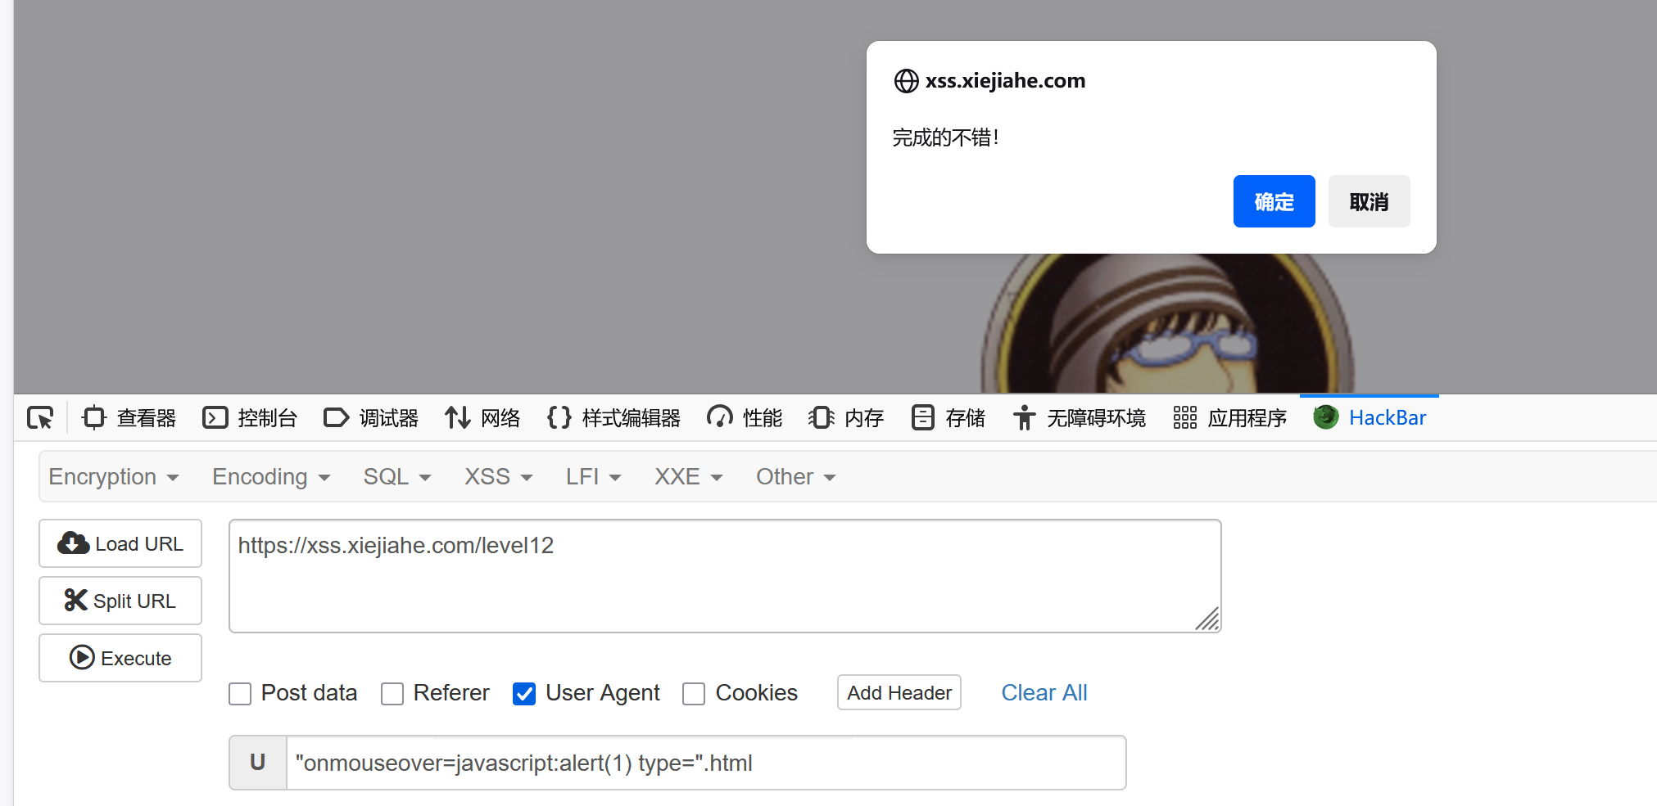The image size is (1657, 806).
Task: Click into the URL text area
Action: (725, 576)
